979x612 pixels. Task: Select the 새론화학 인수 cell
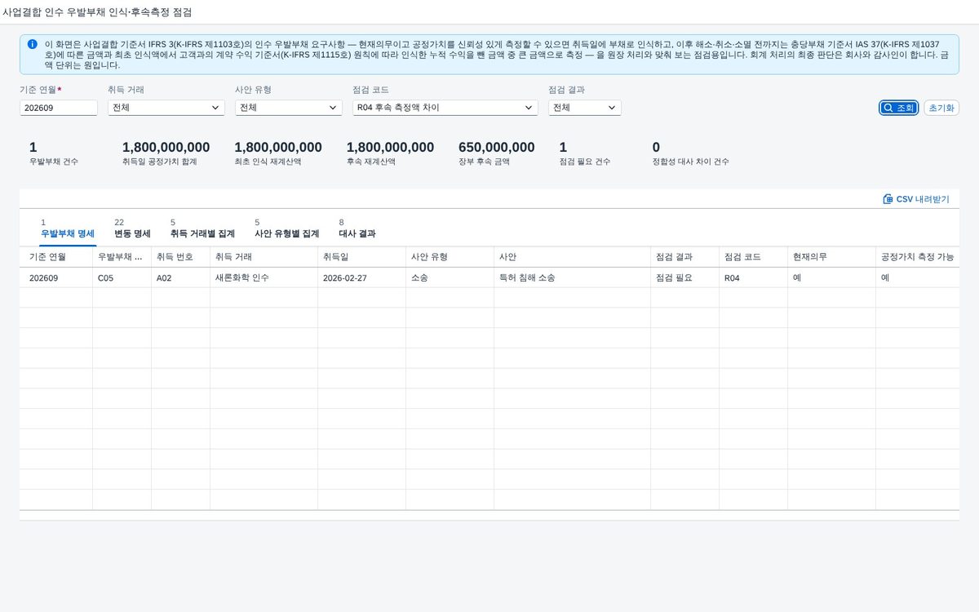coord(264,277)
